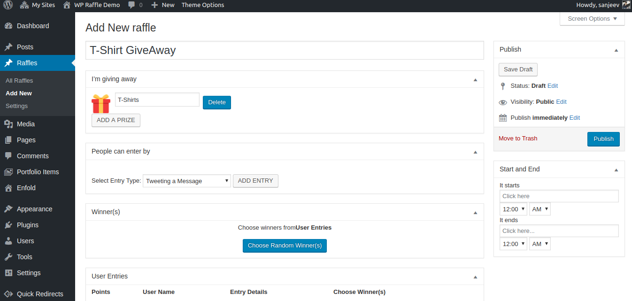Click the gift box prize icon

101,104
